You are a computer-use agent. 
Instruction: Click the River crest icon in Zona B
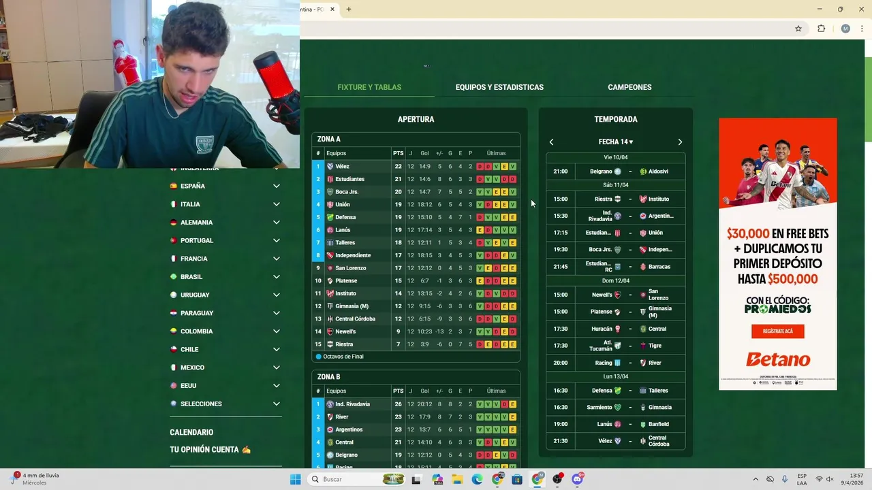pos(330,416)
